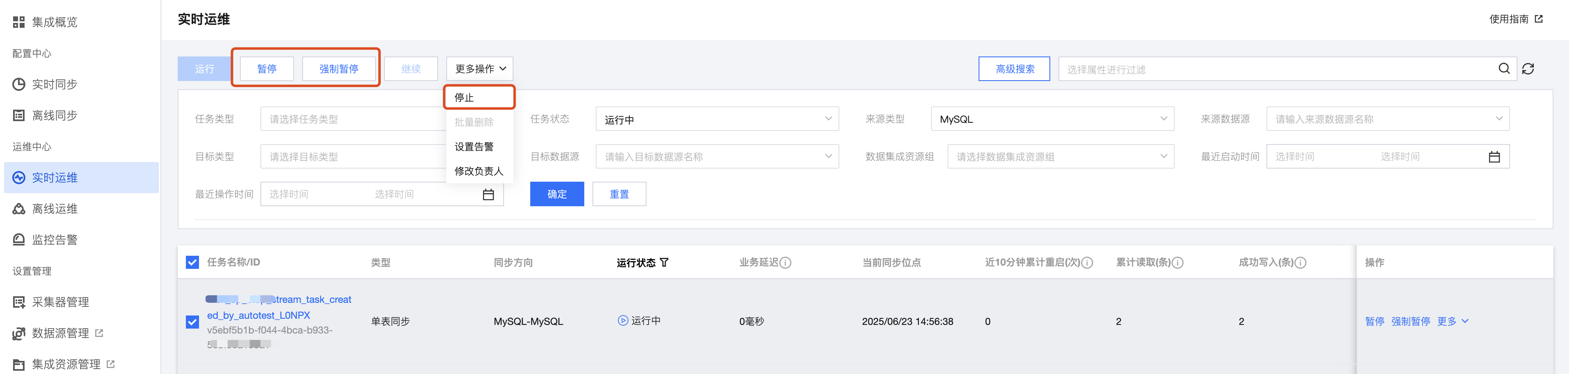Click the blue 确定 button
Viewport: 1569px width, 374px height.
(x=557, y=194)
